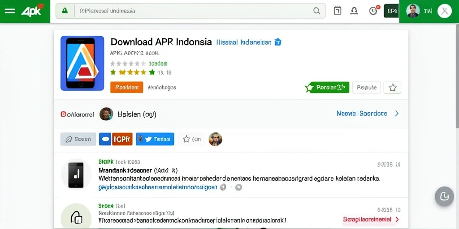Screen dimensions: 459x229
Task: Open the hamburger menu icon
Action: (10, 11)
